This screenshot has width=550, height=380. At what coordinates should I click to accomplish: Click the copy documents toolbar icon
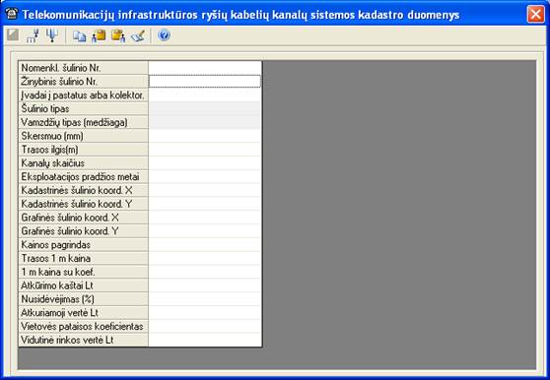pos(79,36)
